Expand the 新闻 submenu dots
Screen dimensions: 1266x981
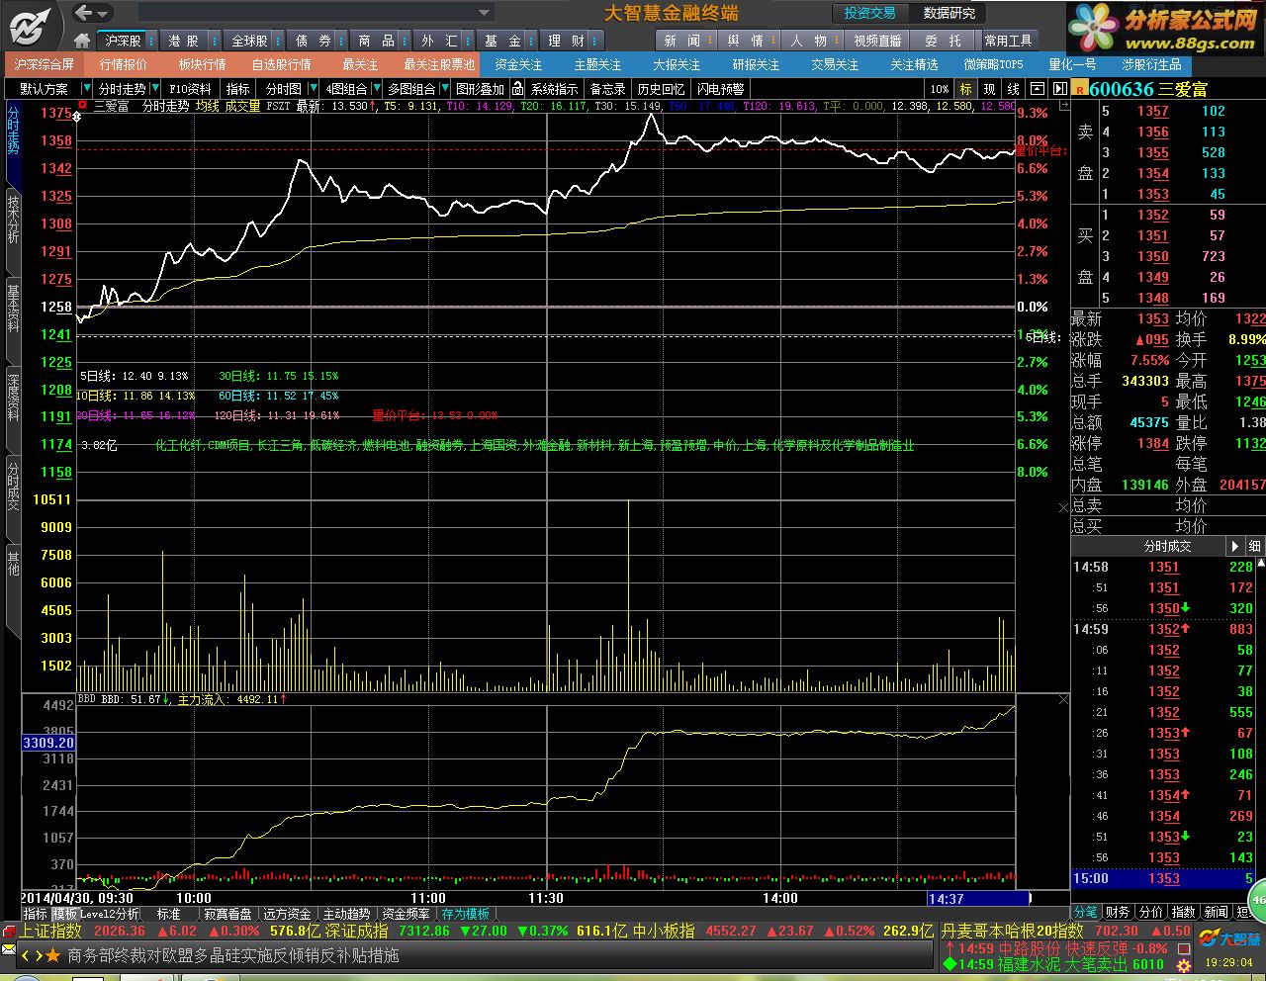[712, 41]
